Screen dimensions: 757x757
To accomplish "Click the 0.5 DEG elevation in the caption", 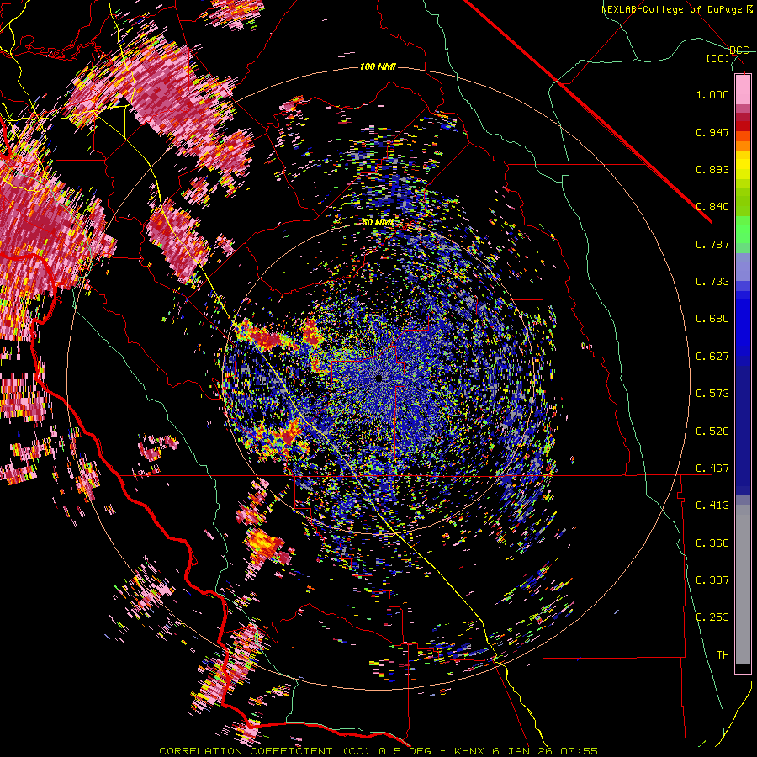I will pyautogui.click(x=407, y=751).
